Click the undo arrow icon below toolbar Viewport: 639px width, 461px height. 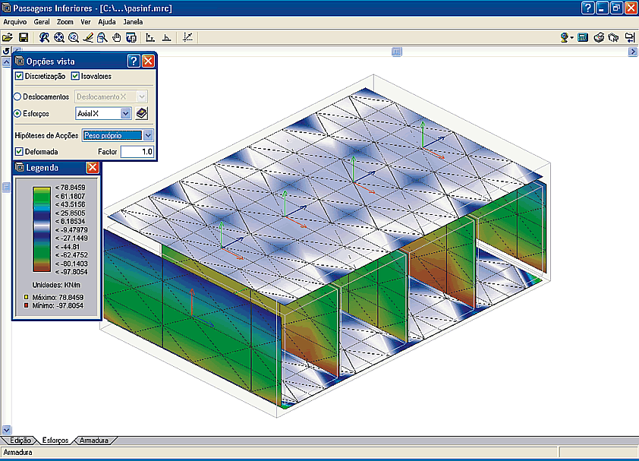point(6,51)
